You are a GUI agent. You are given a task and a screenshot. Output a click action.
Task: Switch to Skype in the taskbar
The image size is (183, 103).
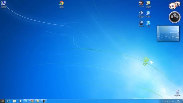26,101
